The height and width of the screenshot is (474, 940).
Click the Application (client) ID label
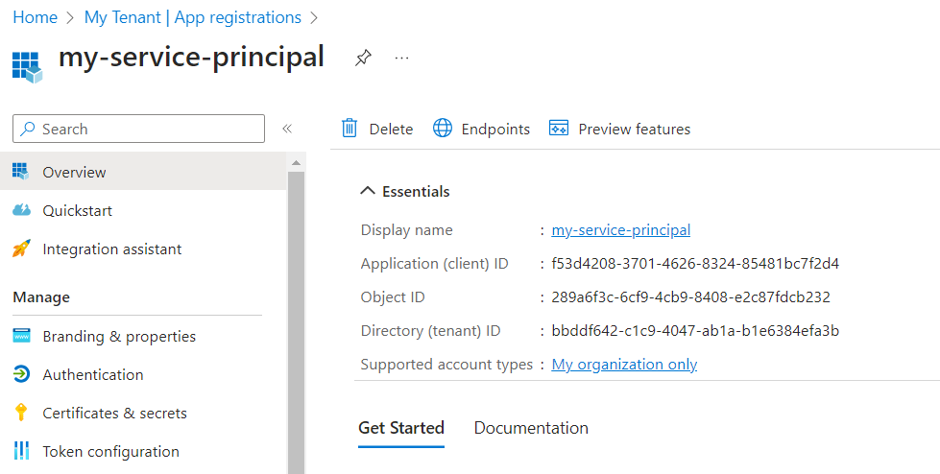pos(435,264)
